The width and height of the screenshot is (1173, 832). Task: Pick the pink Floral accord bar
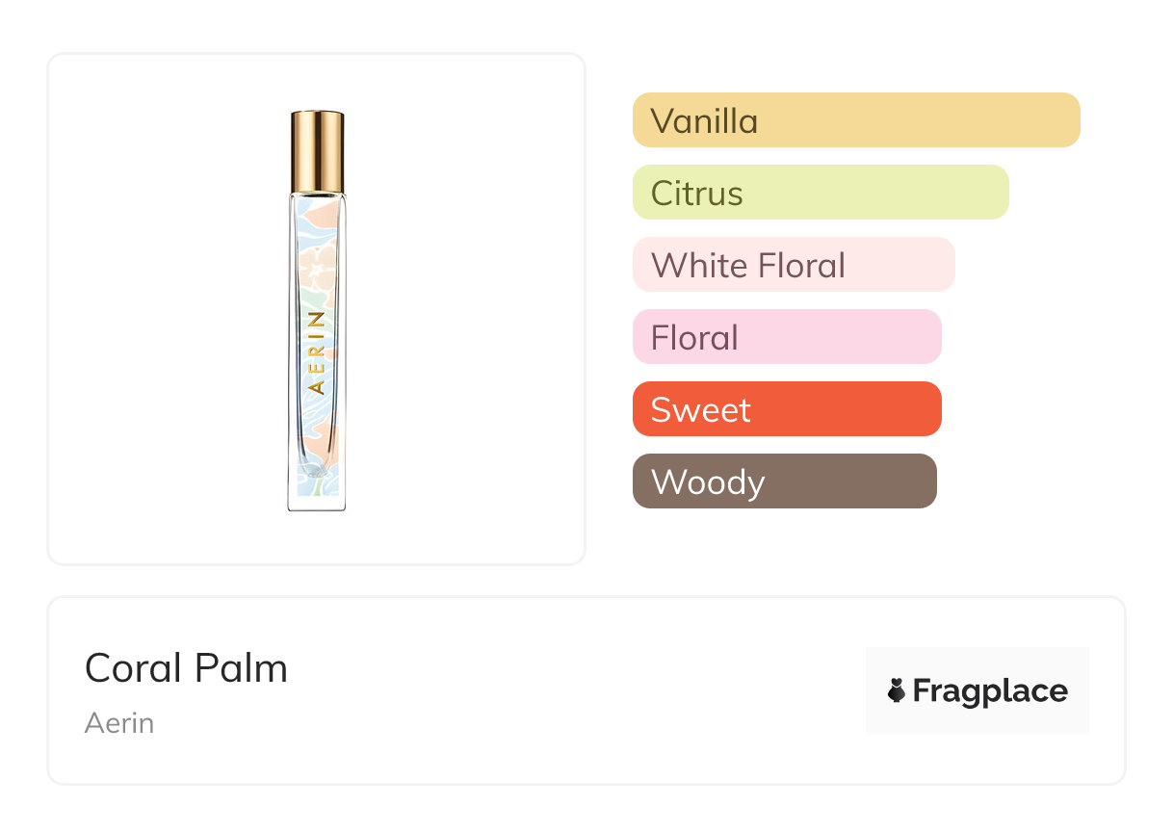coord(786,337)
